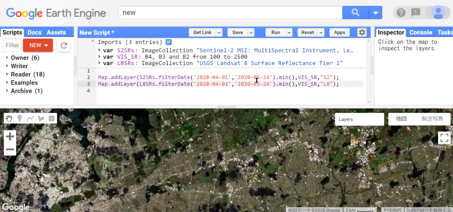Expand the Archive (1) folder

pyautogui.click(x=7, y=91)
